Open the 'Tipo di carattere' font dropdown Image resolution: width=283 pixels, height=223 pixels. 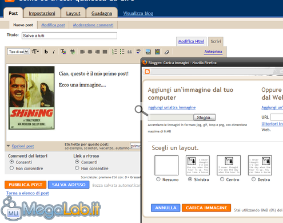pos(18,52)
